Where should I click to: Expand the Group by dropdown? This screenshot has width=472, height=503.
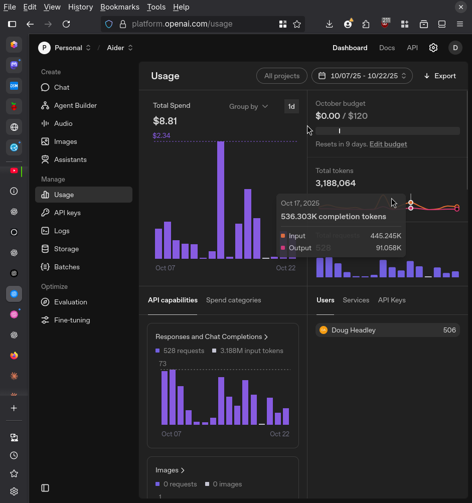[248, 106]
